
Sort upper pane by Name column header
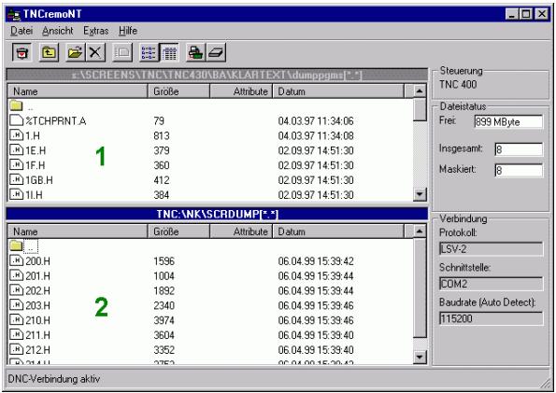pos(78,91)
